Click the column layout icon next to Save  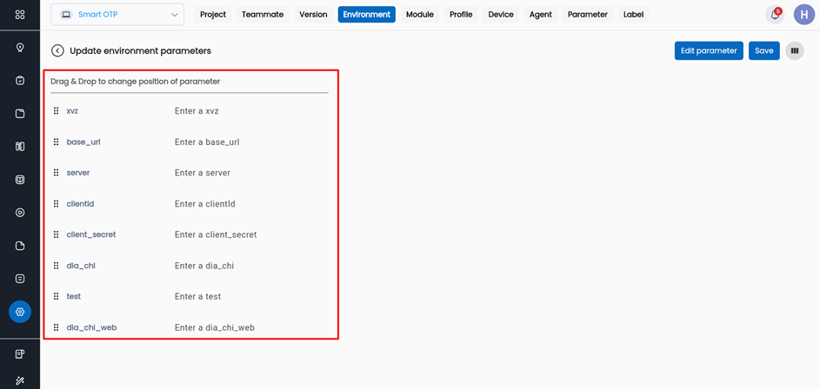794,51
